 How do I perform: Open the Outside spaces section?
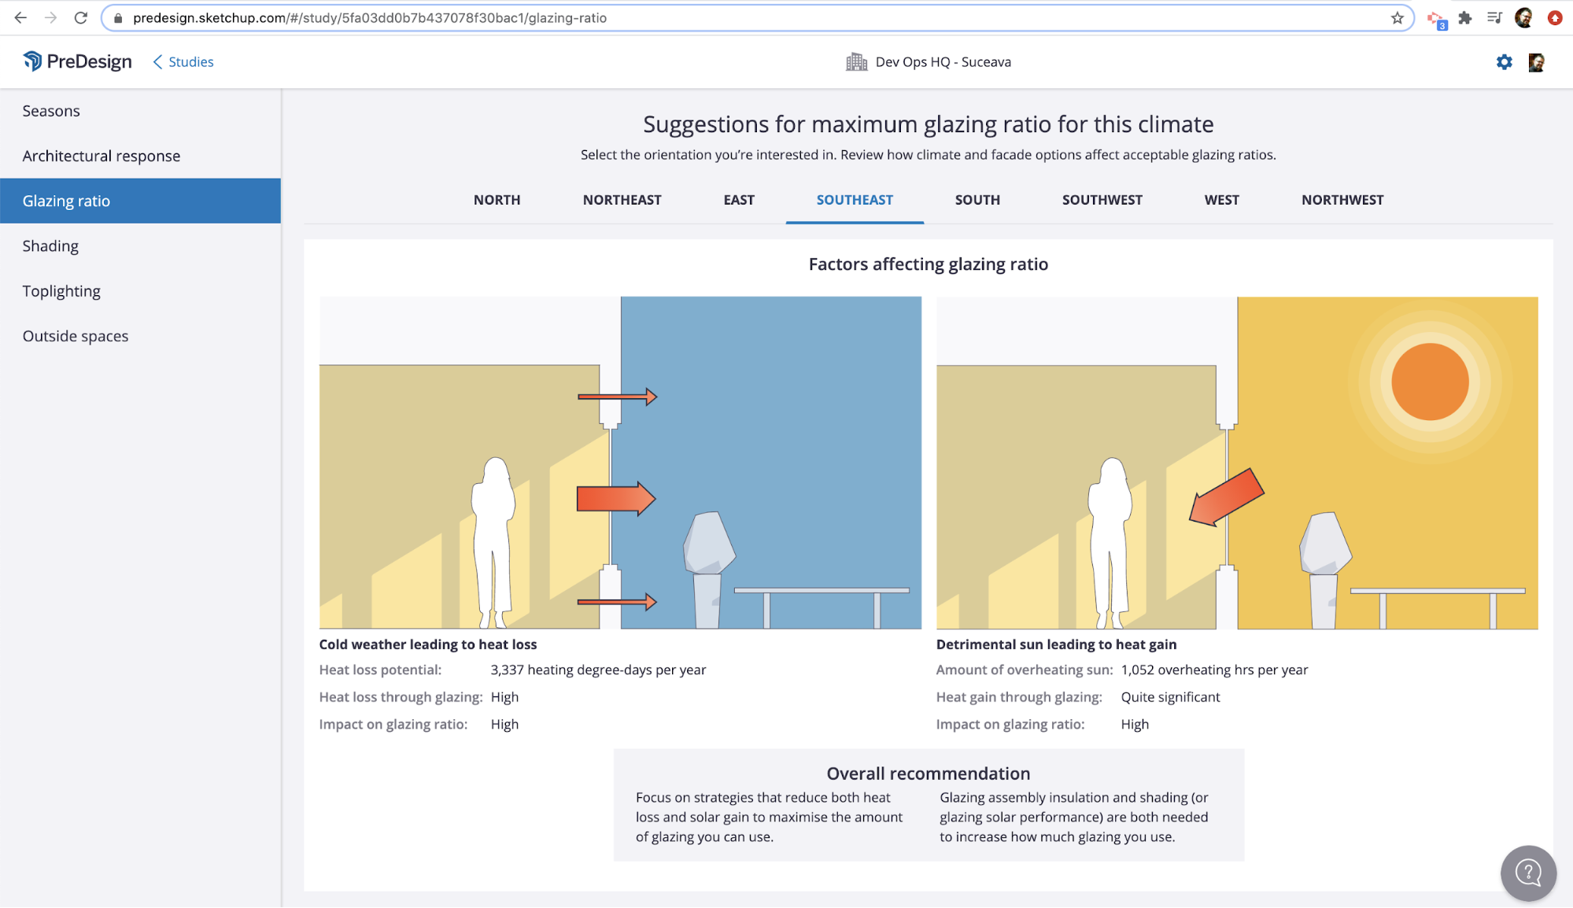pos(75,336)
